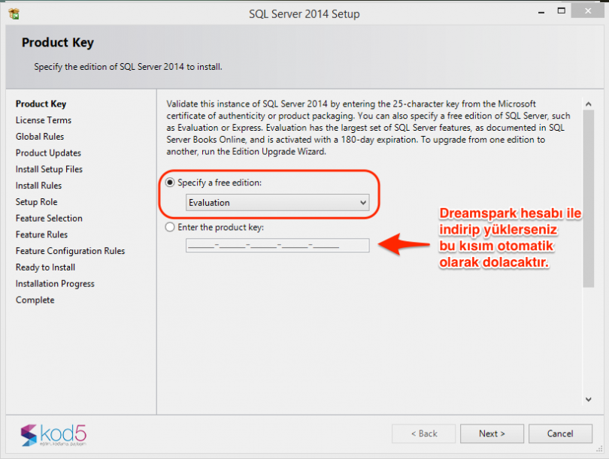Screen dimensions: 609x459
Task: Click the Back button
Action: tap(423, 433)
